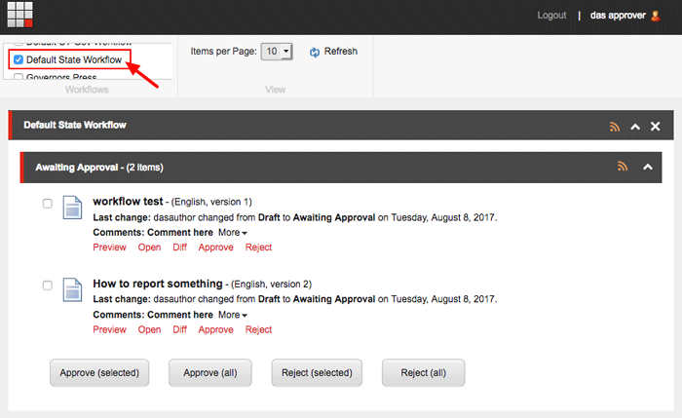The width and height of the screenshot is (682, 418).
Task: Click Diff link for How to report something
Action: pos(179,329)
